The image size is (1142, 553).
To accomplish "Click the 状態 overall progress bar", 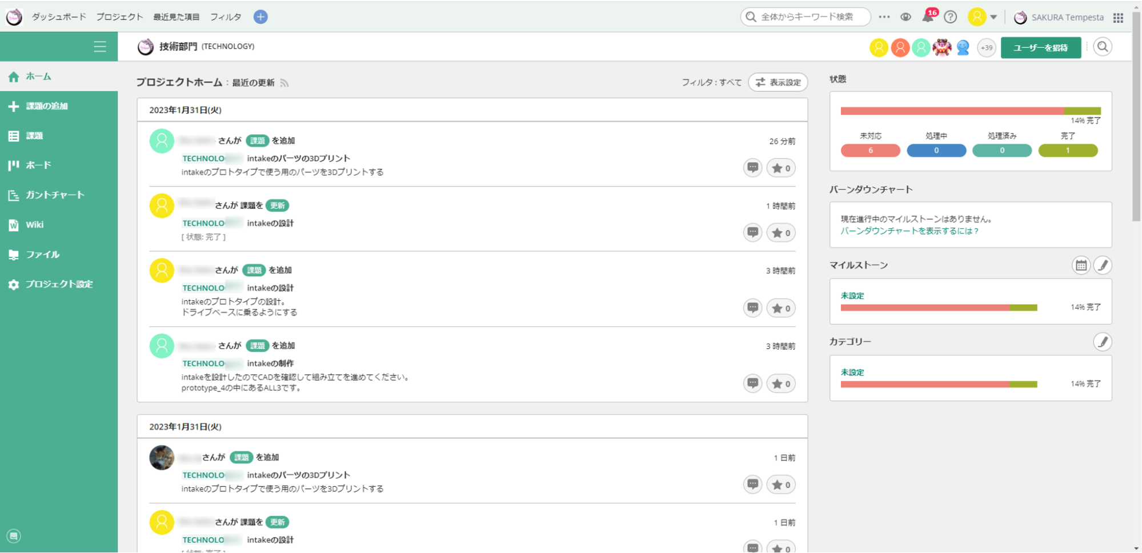I will (x=971, y=111).
